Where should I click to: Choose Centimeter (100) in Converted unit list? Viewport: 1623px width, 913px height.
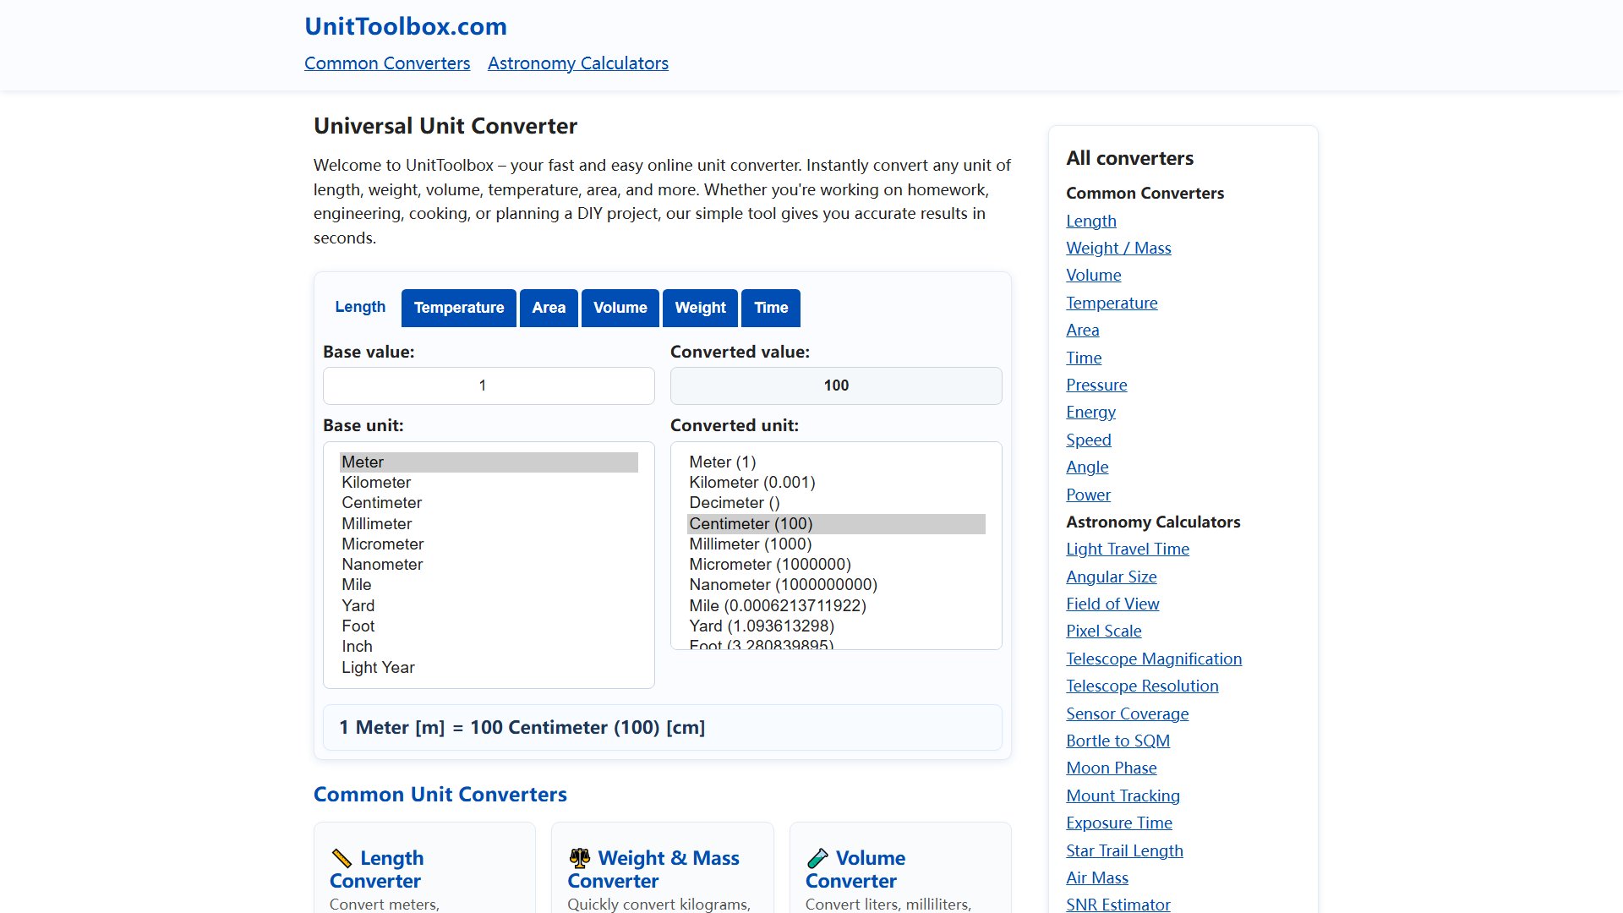click(836, 524)
